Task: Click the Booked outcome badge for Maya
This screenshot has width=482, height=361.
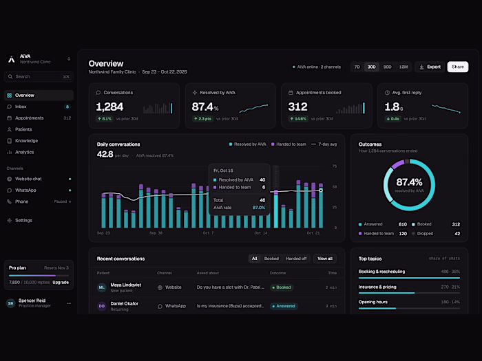Action: pyautogui.click(x=282, y=287)
